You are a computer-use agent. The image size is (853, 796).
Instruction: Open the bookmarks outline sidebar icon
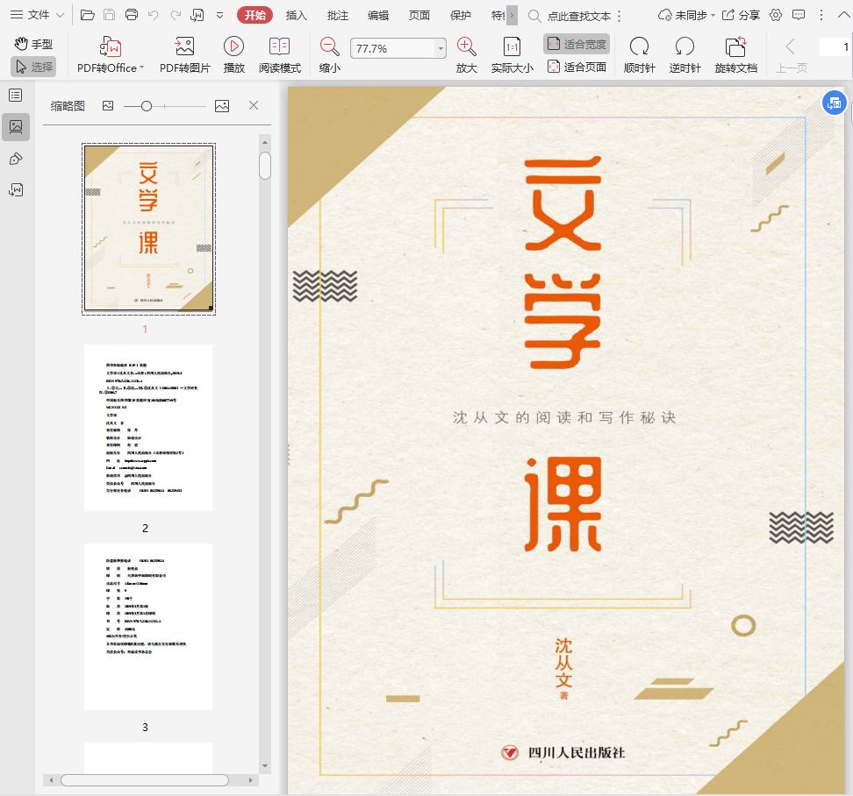coord(16,95)
